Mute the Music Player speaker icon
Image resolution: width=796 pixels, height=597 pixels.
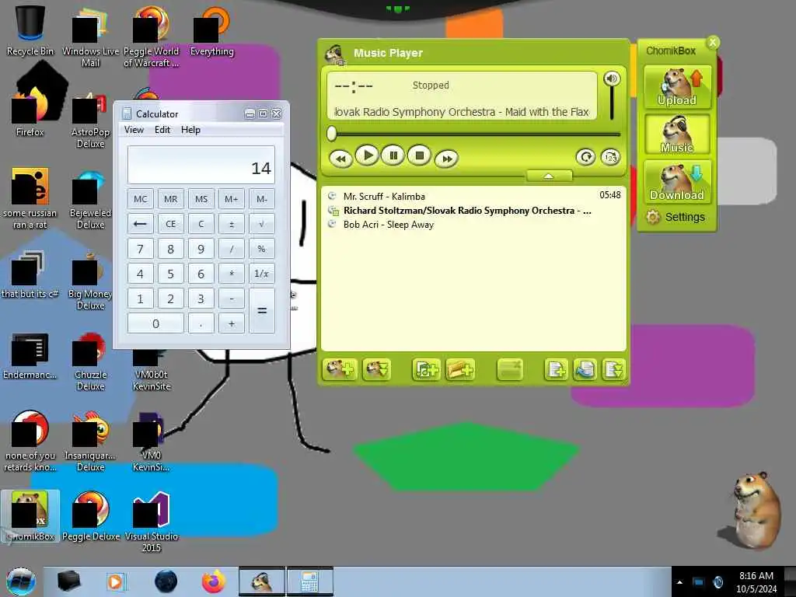pos(612,79)
